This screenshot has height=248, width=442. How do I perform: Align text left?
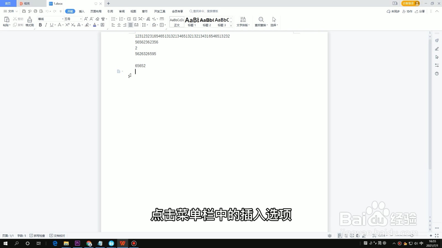tap(113, 25)
